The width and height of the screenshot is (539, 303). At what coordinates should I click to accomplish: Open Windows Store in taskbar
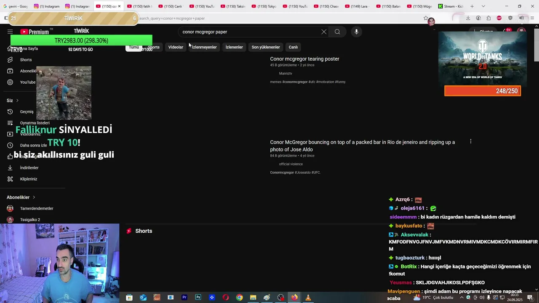pyautogui.click(x=129, y=298)
